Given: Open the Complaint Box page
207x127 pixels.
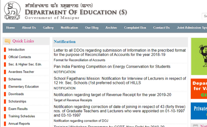Looking at the screenshot, I should [135, 28].
